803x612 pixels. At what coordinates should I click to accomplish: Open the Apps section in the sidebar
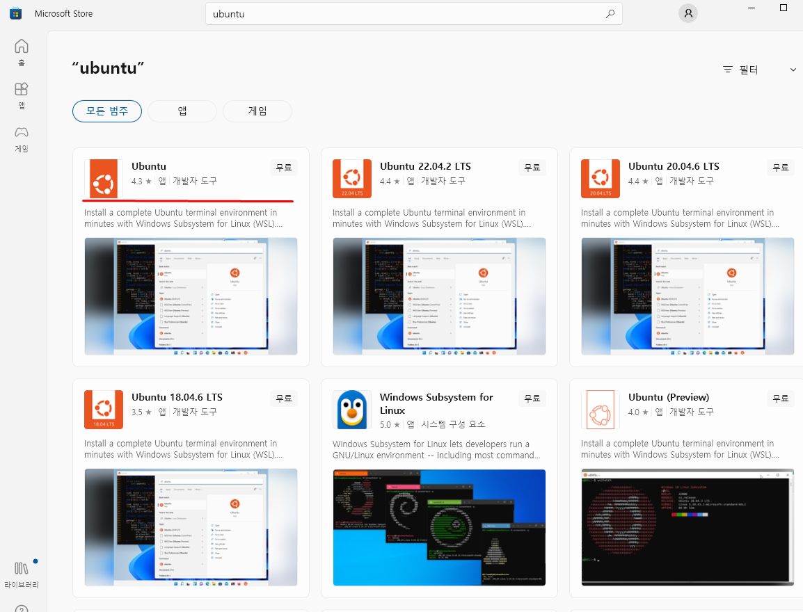pos(22,96)
